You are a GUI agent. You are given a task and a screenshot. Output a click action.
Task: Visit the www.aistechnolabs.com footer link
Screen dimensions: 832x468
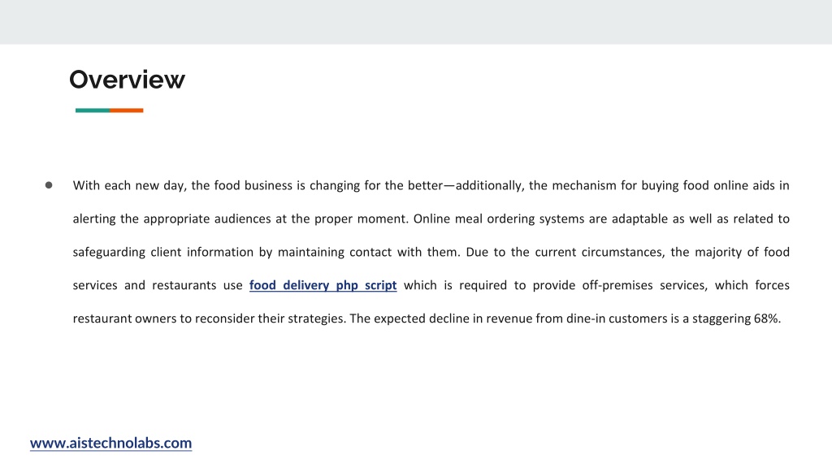click(x=110, y=443)
